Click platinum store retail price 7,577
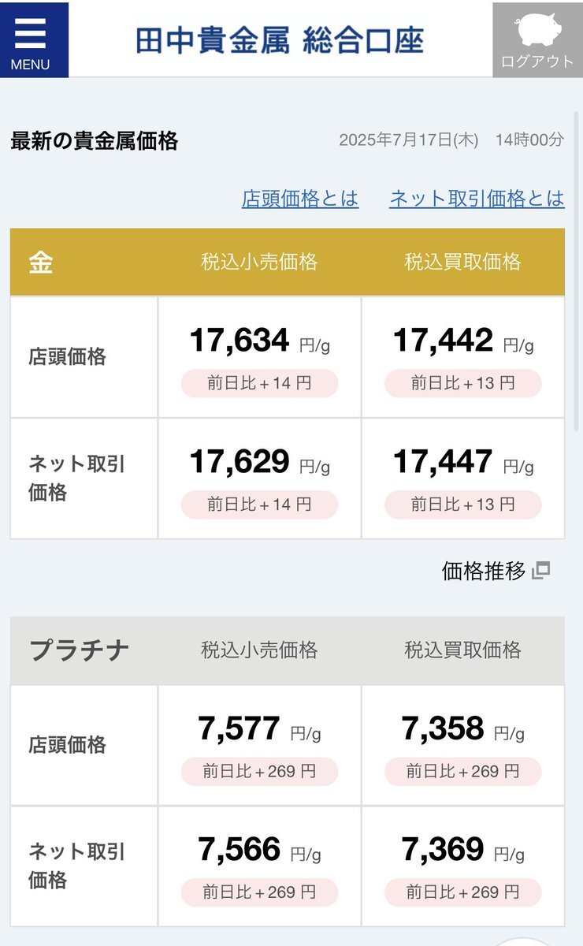The width and height of the screenshot is (583, 946). tap(240, 728)
